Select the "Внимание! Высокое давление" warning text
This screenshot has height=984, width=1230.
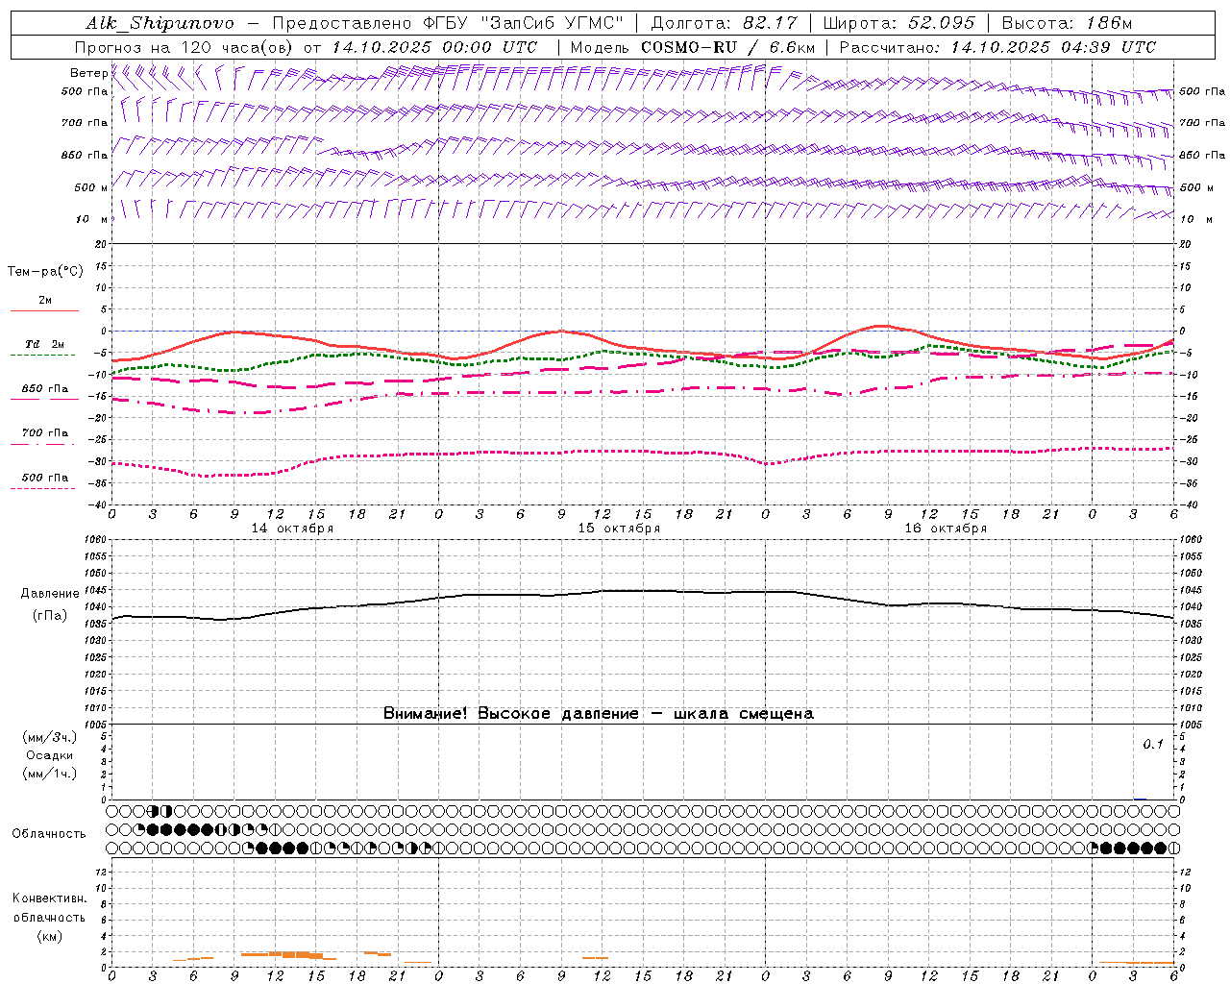pos(511,713)
